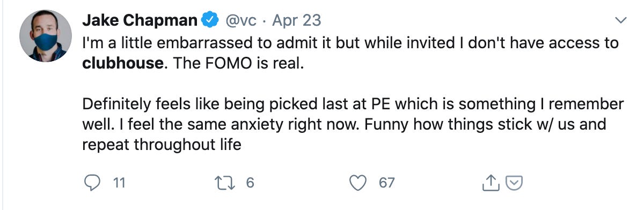This screenshot has width=644, height=210.
Task: Click the line mentioning 'same anxiety right now'
Action: point(344,124)
